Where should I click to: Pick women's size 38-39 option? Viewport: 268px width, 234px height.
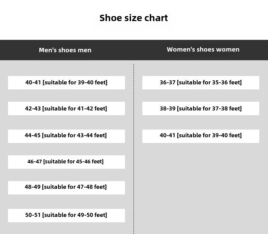point(201,108)
